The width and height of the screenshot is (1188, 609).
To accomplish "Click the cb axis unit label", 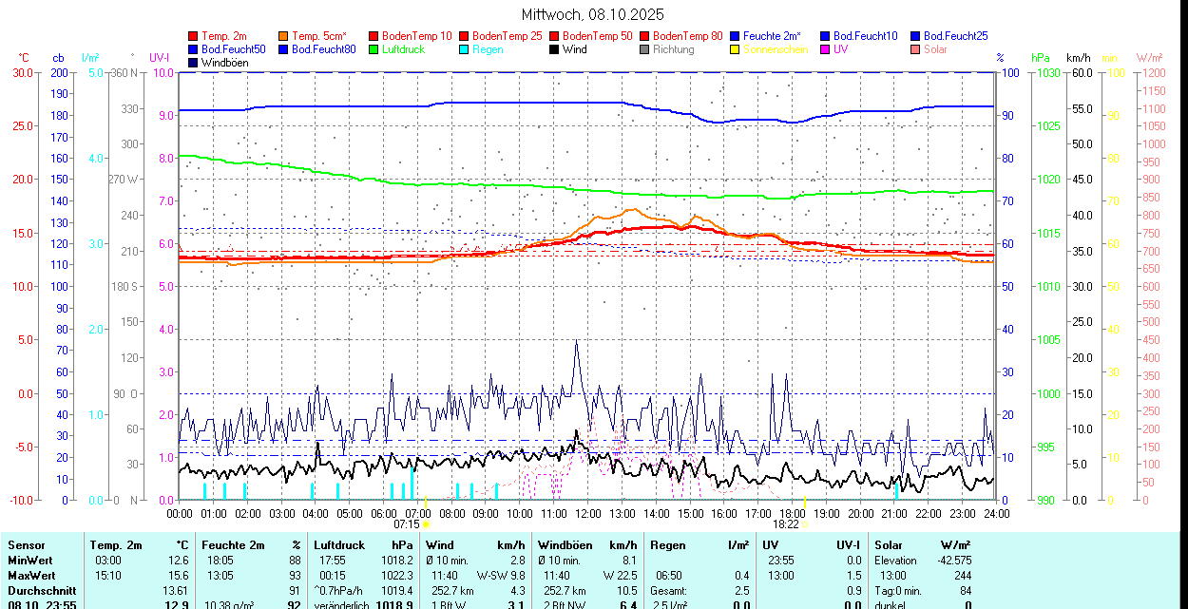I will (x=59, y=58).
